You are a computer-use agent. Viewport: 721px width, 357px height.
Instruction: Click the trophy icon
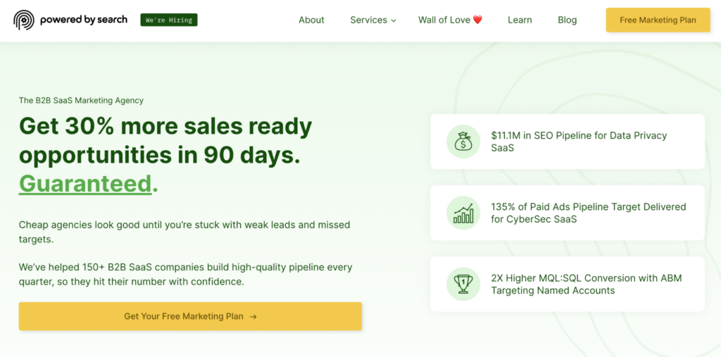pos(463,284)
